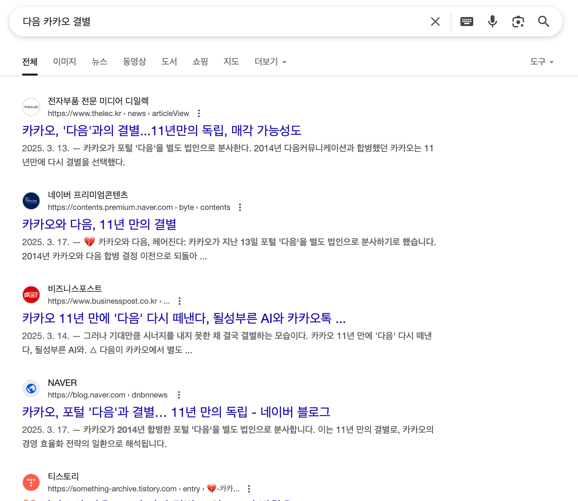Click the Business Post red favicon
The width and height of the screenshot is (578, 501).
(x=31, y=295)
